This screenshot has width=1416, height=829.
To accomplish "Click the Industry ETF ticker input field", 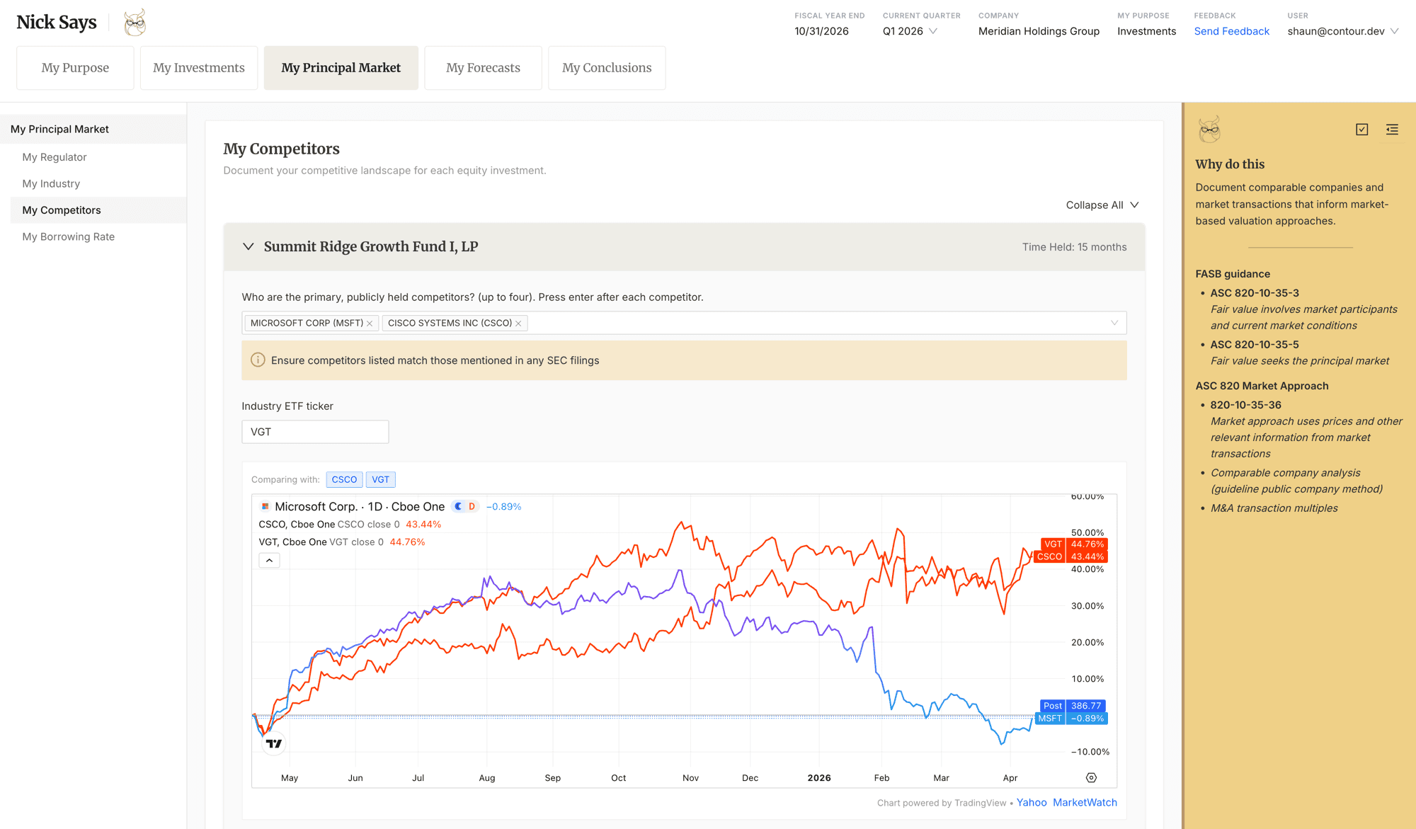I will coord(314,431).
